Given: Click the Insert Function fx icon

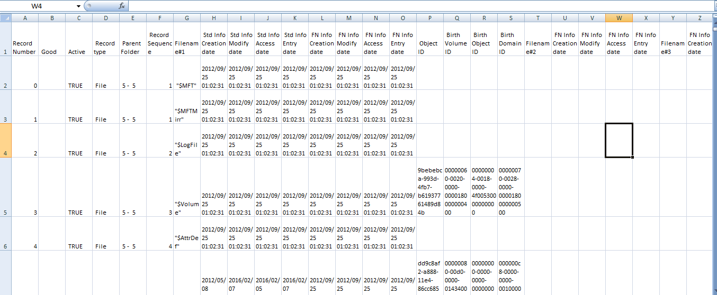Looking at the screenshot, I should (121, 6).
